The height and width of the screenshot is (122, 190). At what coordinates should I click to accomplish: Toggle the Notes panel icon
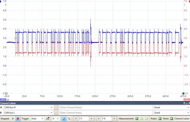(x=172, y=118)
